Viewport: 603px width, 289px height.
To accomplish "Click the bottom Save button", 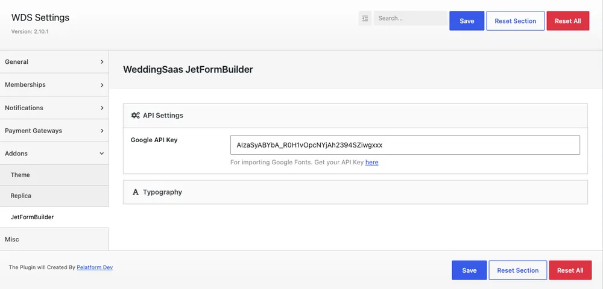I will 469,270.
